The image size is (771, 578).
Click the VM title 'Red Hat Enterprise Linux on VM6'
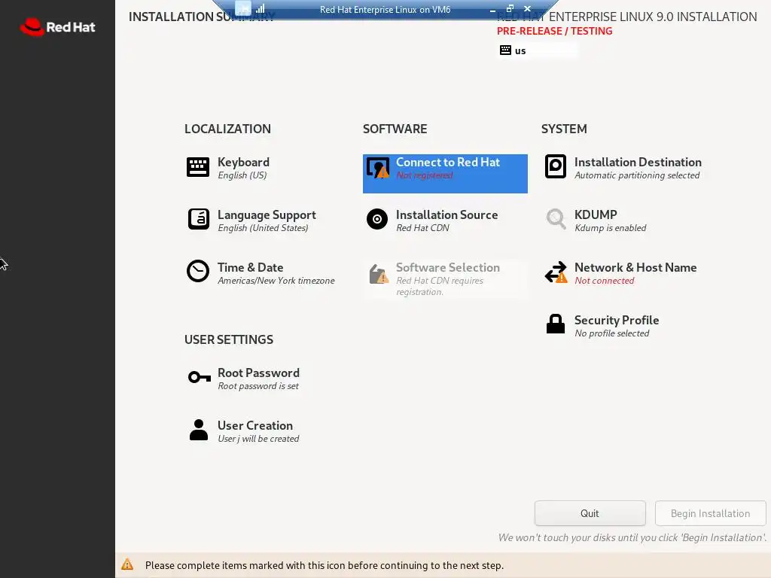click(385, 9)
